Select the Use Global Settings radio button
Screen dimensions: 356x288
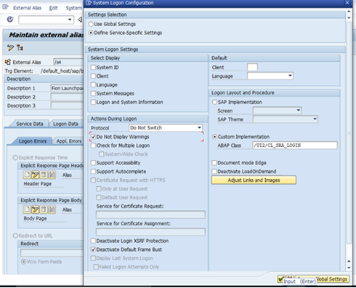(x=91, y=24)
